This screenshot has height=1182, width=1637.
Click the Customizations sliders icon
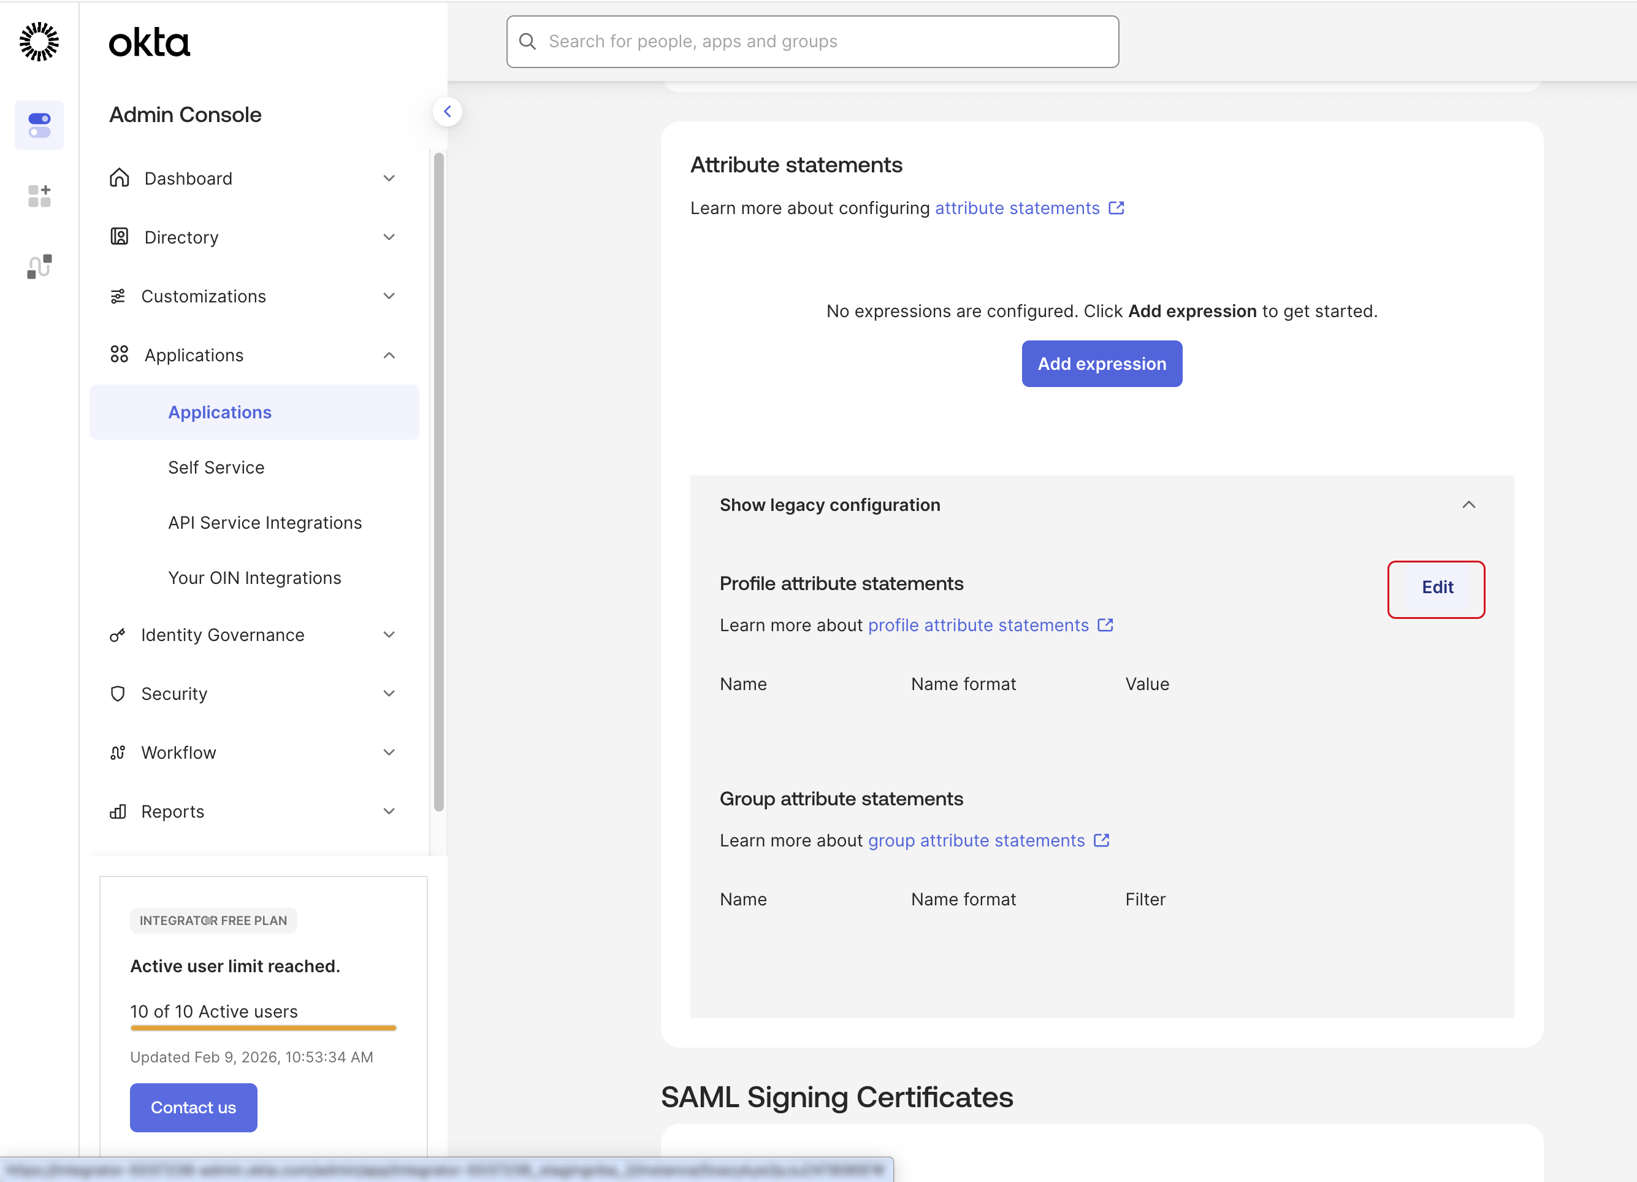pyautogui.click(x=118, y=296)
